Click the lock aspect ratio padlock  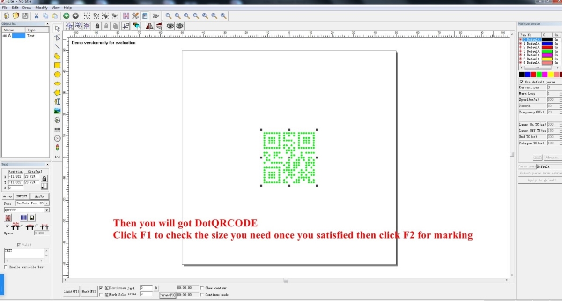[x=44, y=178]
